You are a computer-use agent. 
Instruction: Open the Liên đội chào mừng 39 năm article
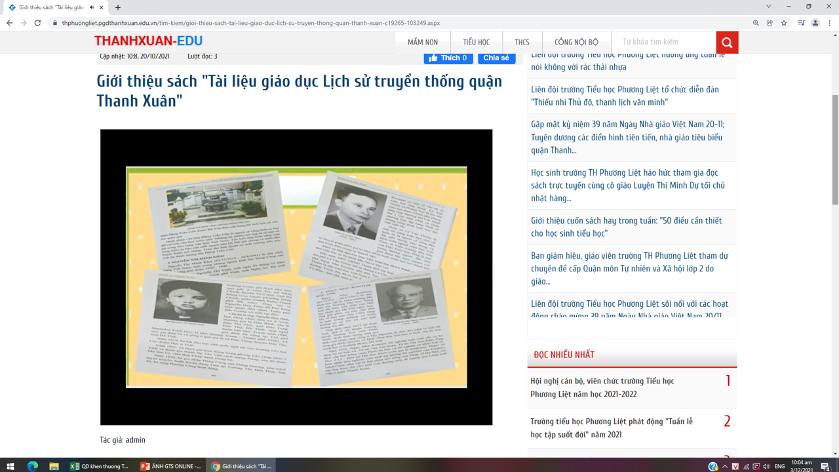629,309
